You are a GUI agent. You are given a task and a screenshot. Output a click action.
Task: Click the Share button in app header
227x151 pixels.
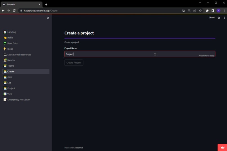click(x=212, y=18)
